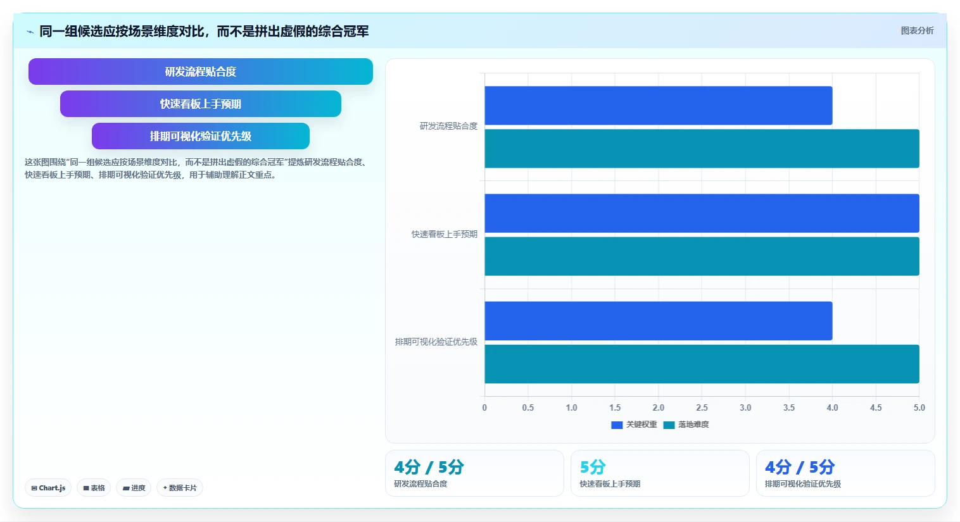Select the 排期可视化验证优先级 funnel bar

tap(201, 136)
